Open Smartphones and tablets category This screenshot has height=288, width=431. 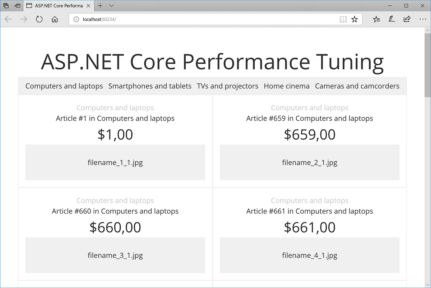click(150, 86)
